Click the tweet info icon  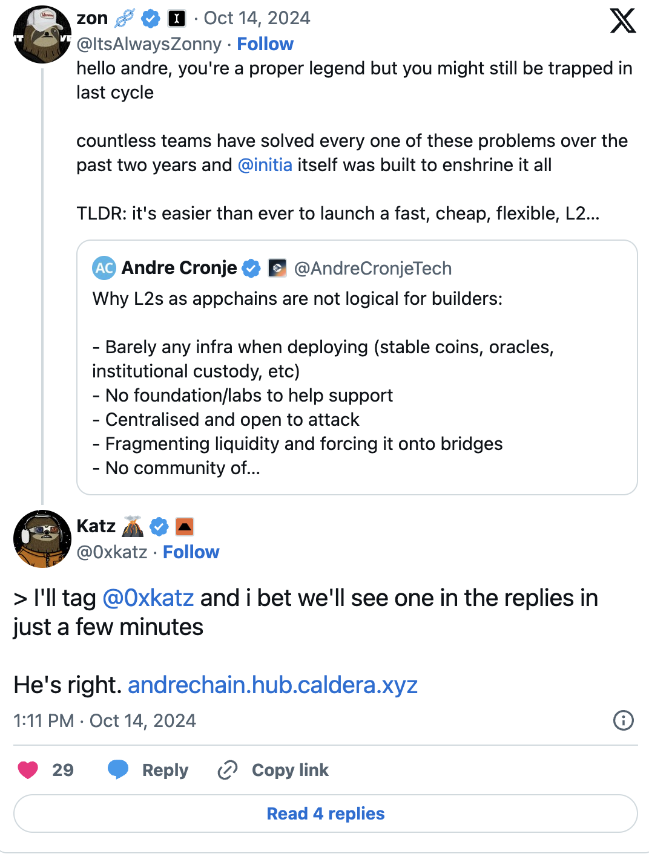[x=623, y=720]
